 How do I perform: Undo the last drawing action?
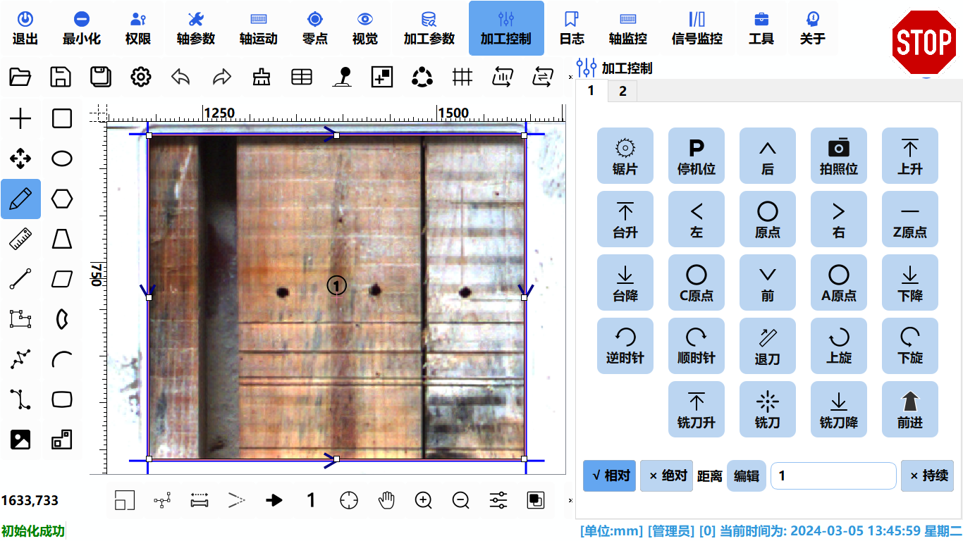coord(181,77)
